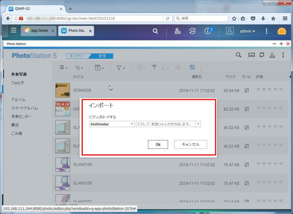Image resolution: width=293 pixels, height=214 pixels.
Task: Open the 0CINK005 photo thumbnail
Action: pos(63,90)
